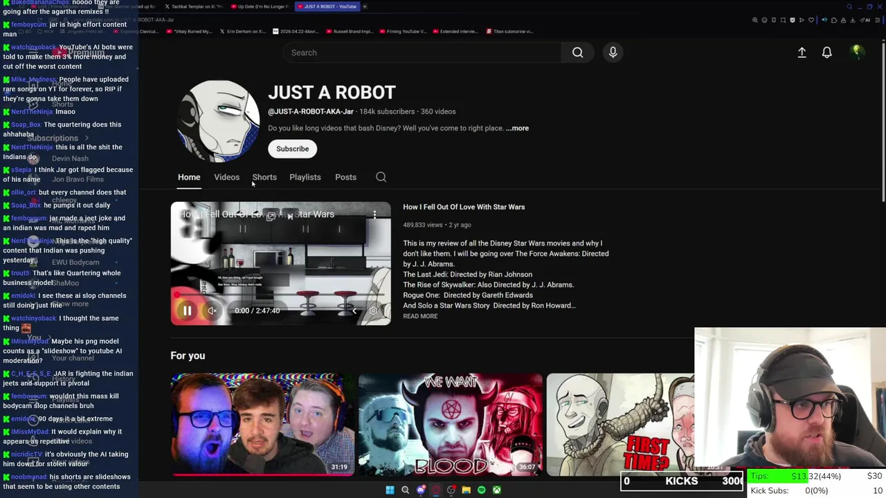The height and width of the screenshot is (498, 886).
Task: Switch to Tactikal Templar on X browser tab
Action: pos(195,6)
